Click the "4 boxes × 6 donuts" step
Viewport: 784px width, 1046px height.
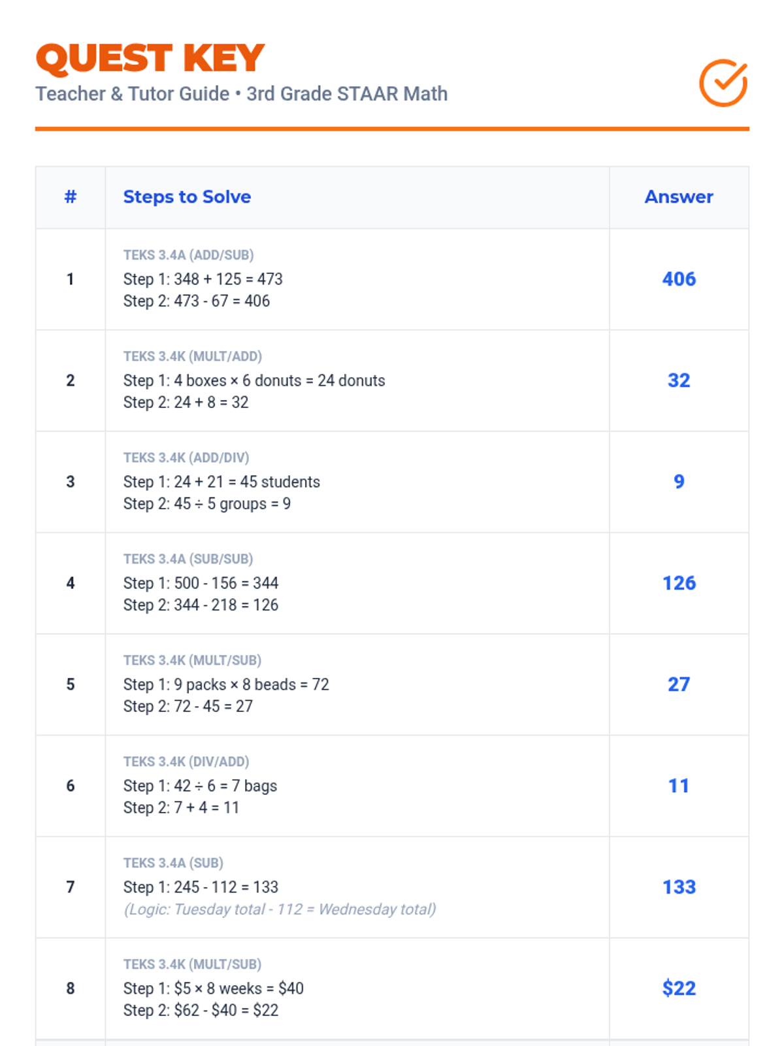pos(254,380)
